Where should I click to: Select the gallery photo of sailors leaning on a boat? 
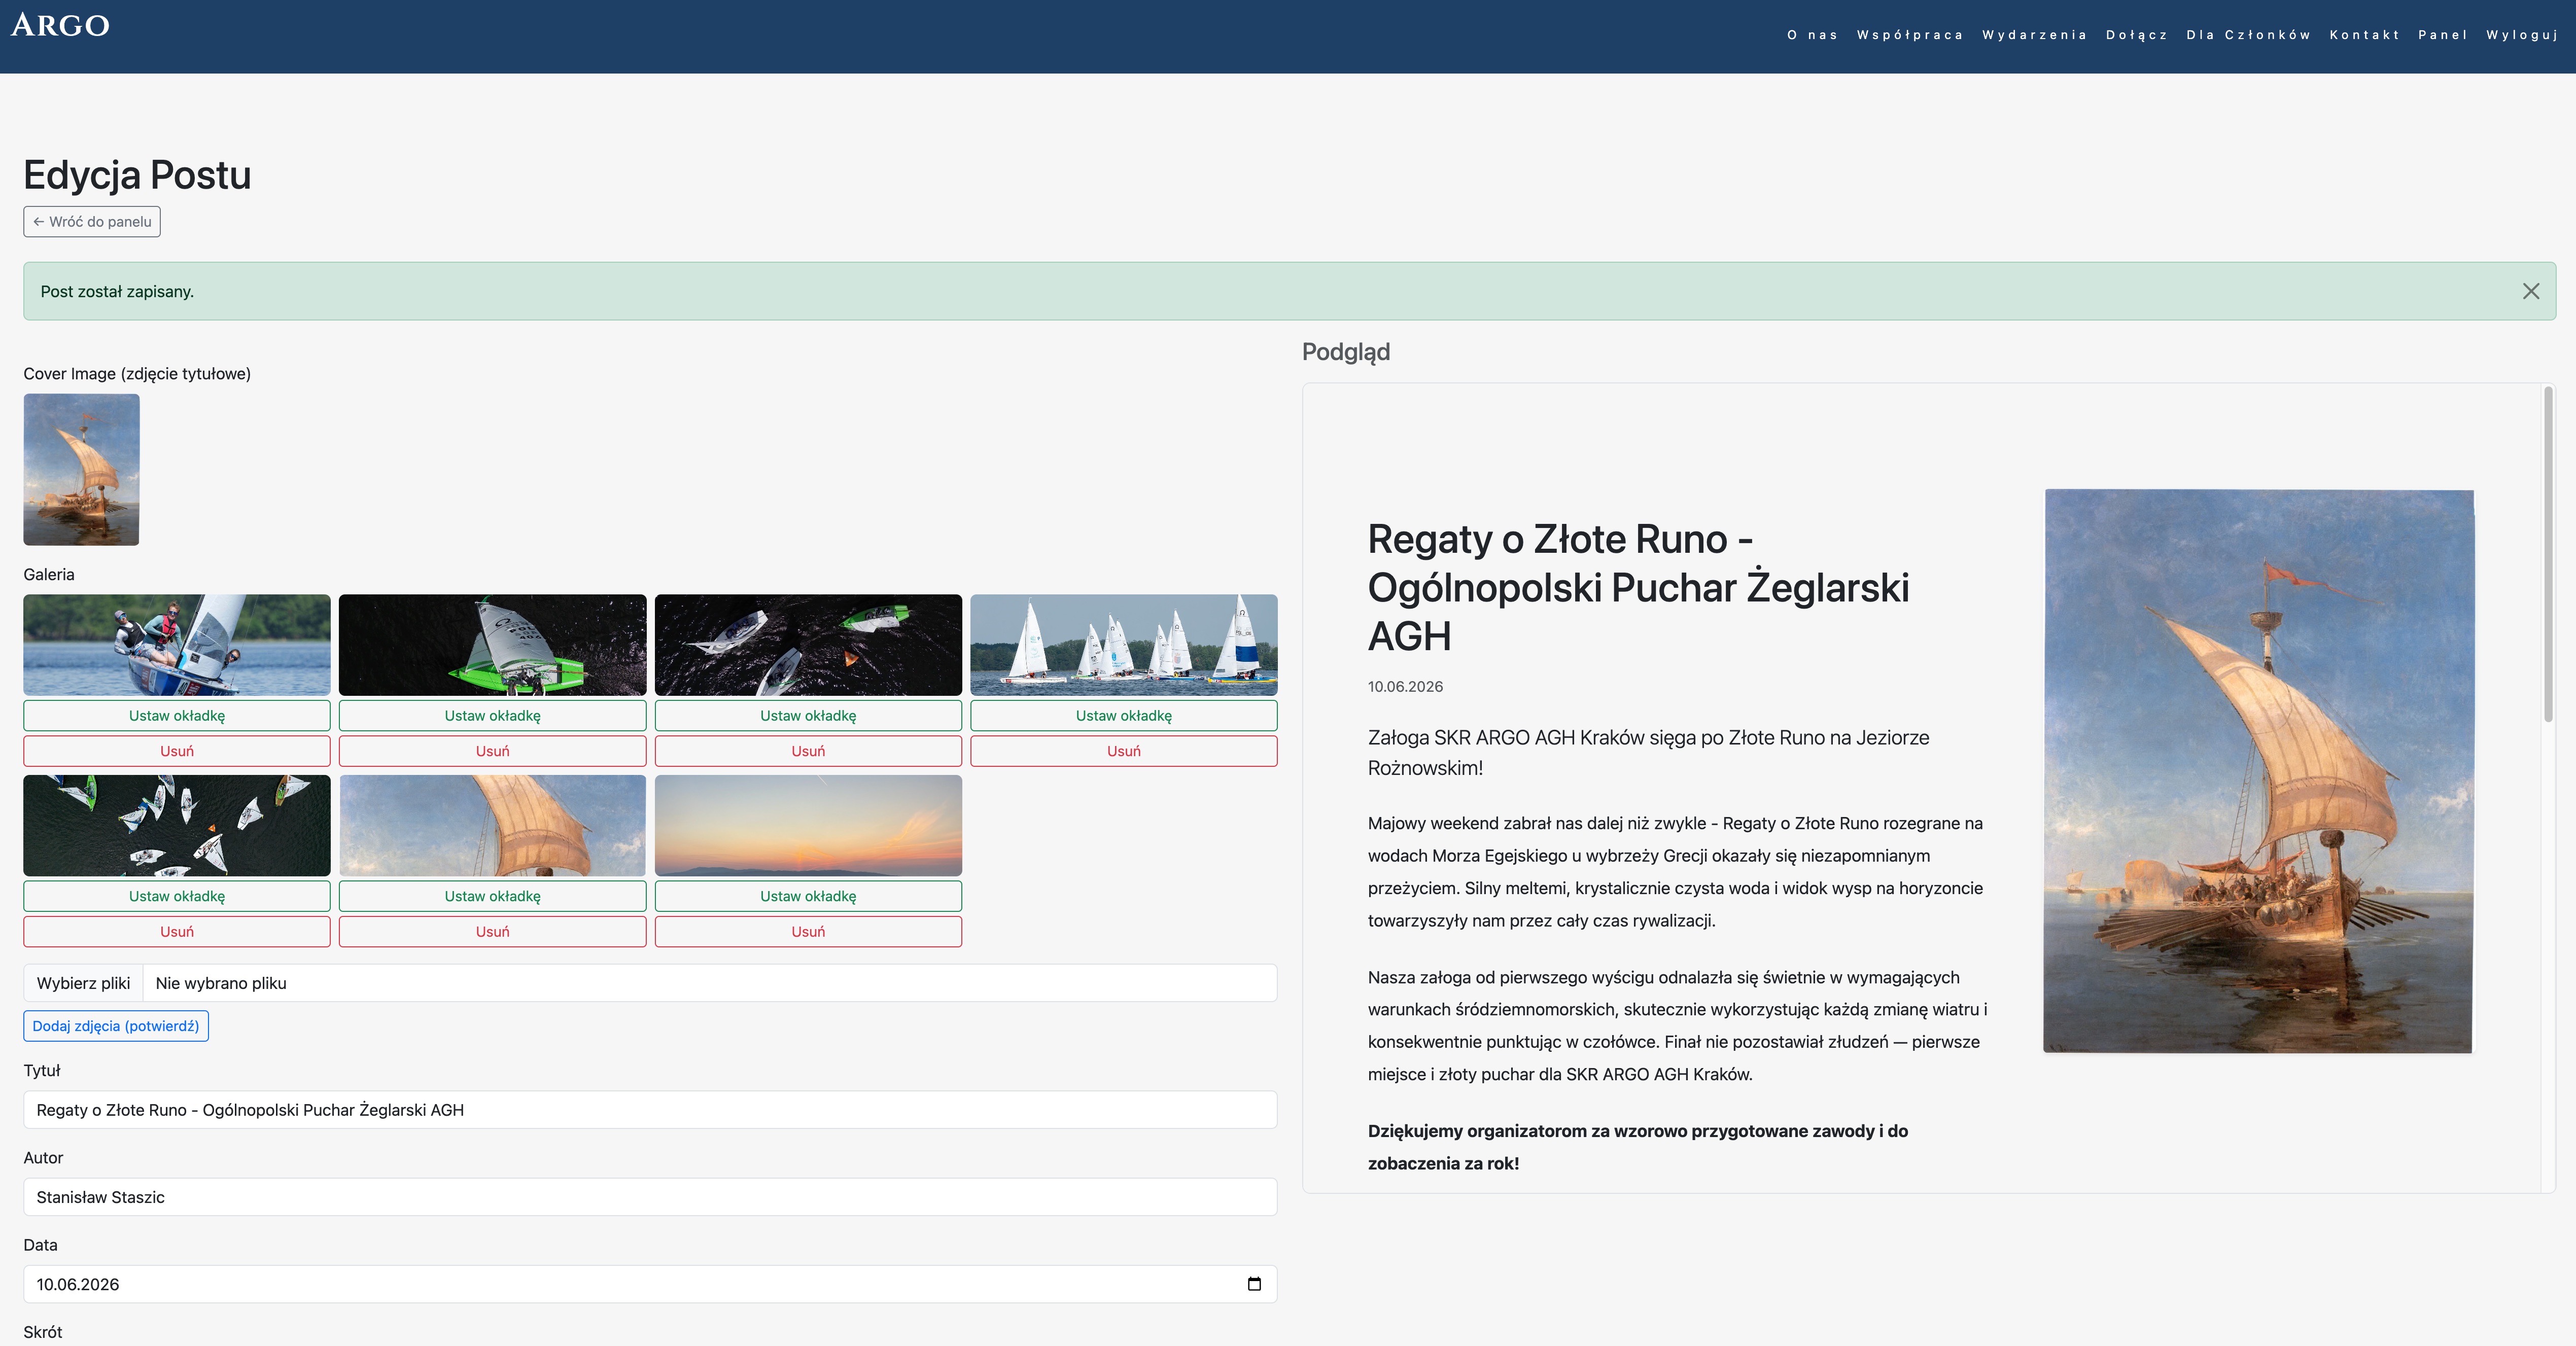pos(177,645)
